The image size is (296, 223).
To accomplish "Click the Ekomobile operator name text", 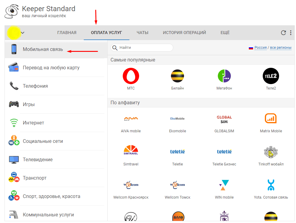I will (177, 131).
